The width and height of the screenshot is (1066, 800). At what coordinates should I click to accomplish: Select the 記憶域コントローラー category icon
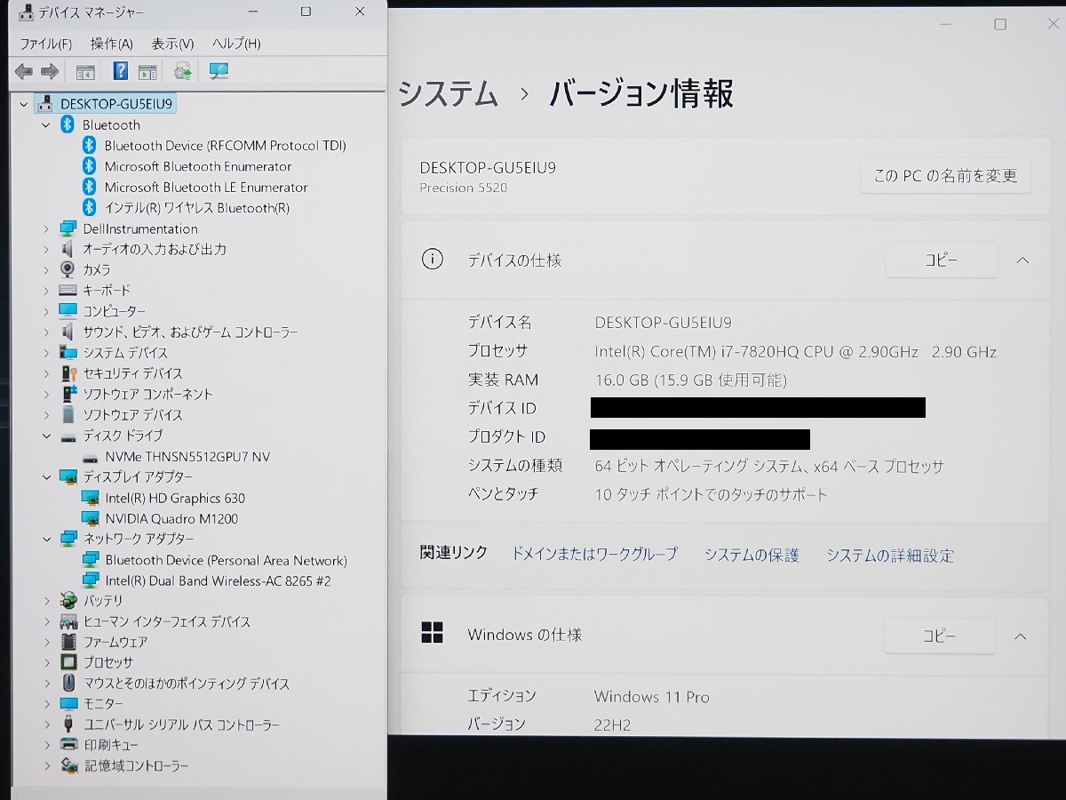68,765
